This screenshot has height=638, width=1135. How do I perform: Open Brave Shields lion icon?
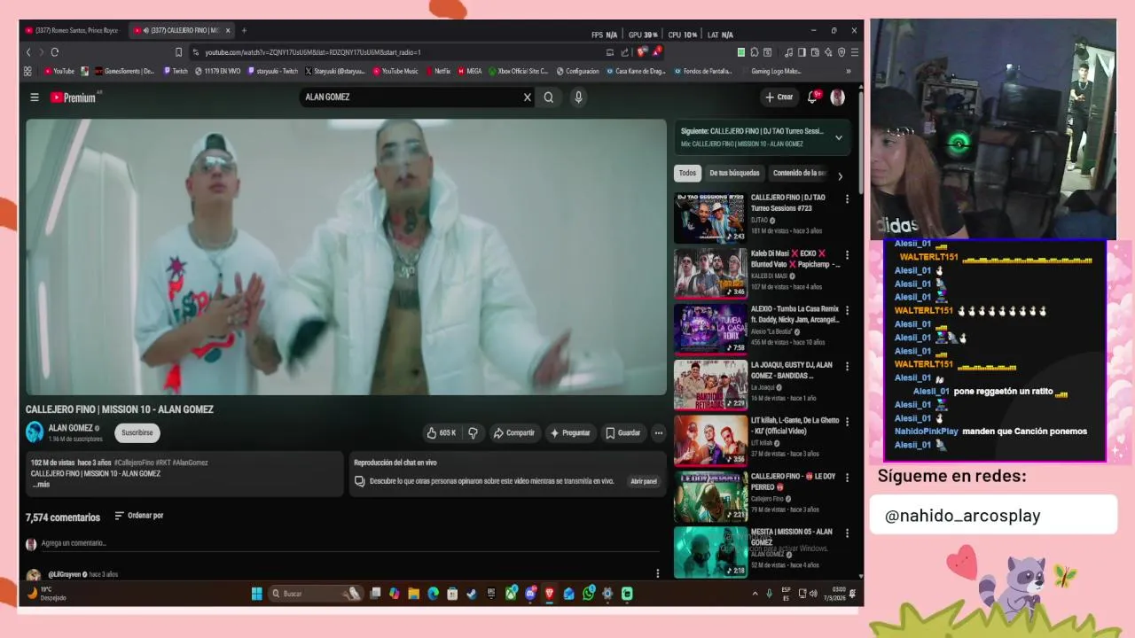click(641, 52)
